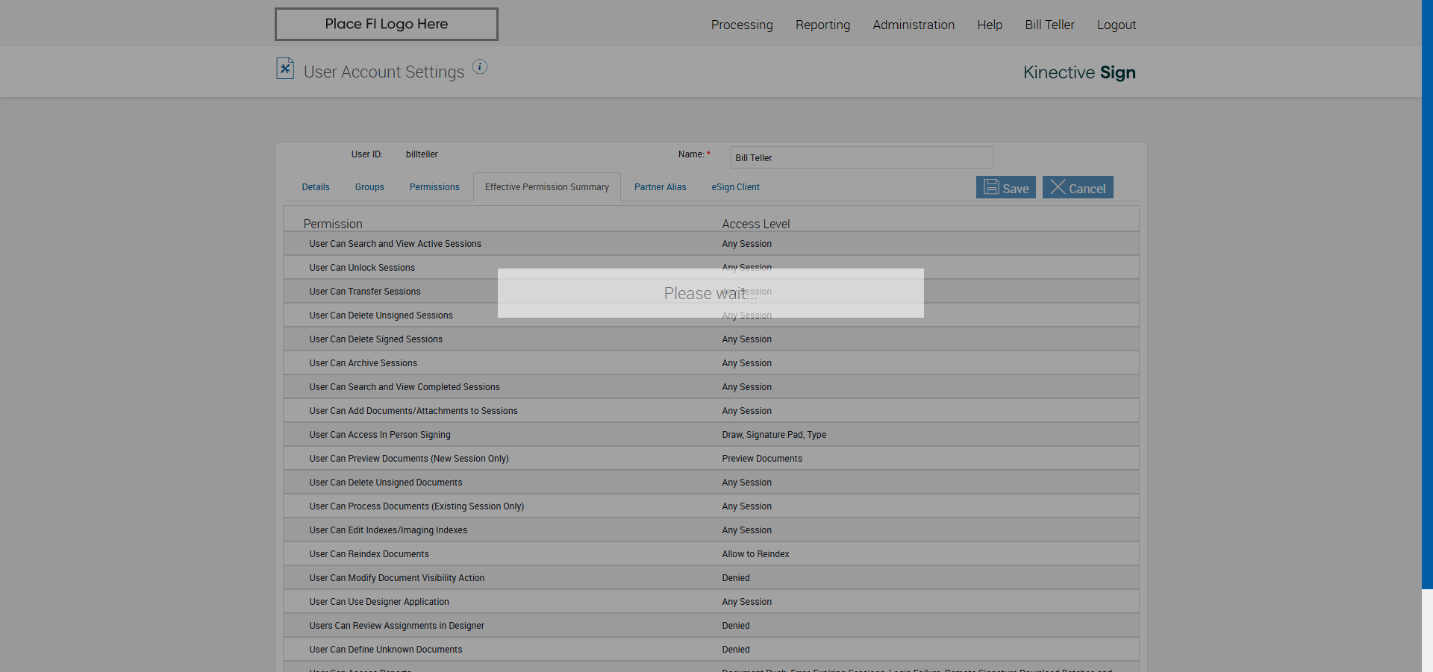This screenshot has width=1433, height=672.
Task: Click the Preview Documents access level value
Action: (x=762, y=459)
